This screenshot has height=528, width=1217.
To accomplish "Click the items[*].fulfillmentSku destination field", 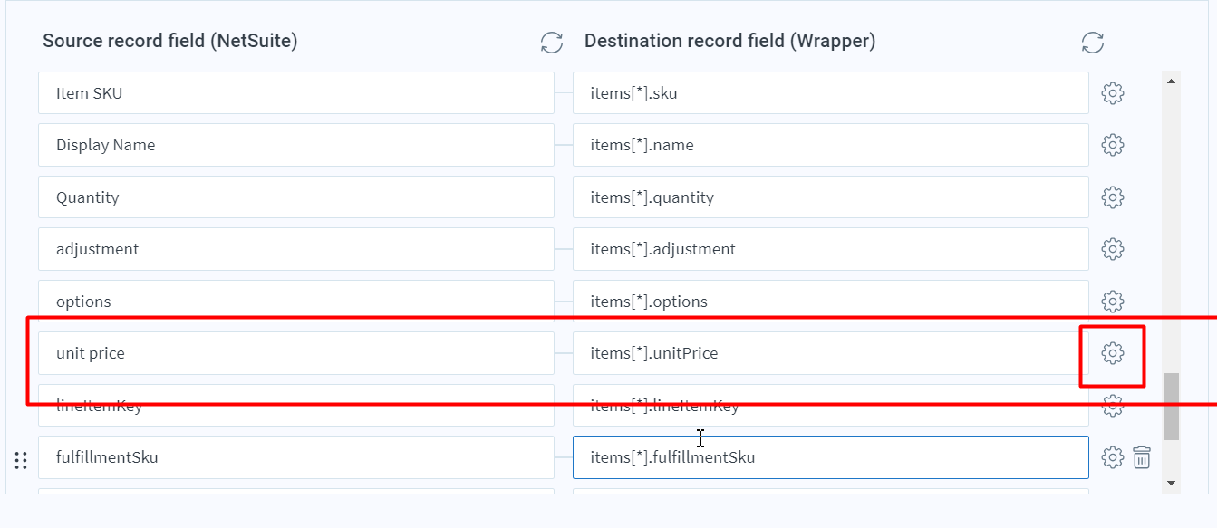I will coord(831,457).
